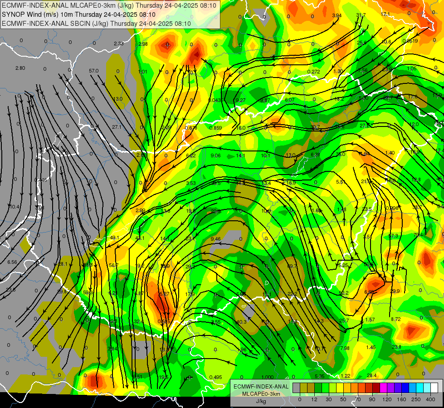Click the 9.46 value on the map
This screenshot has height=408, width=444.
(215, 239)
